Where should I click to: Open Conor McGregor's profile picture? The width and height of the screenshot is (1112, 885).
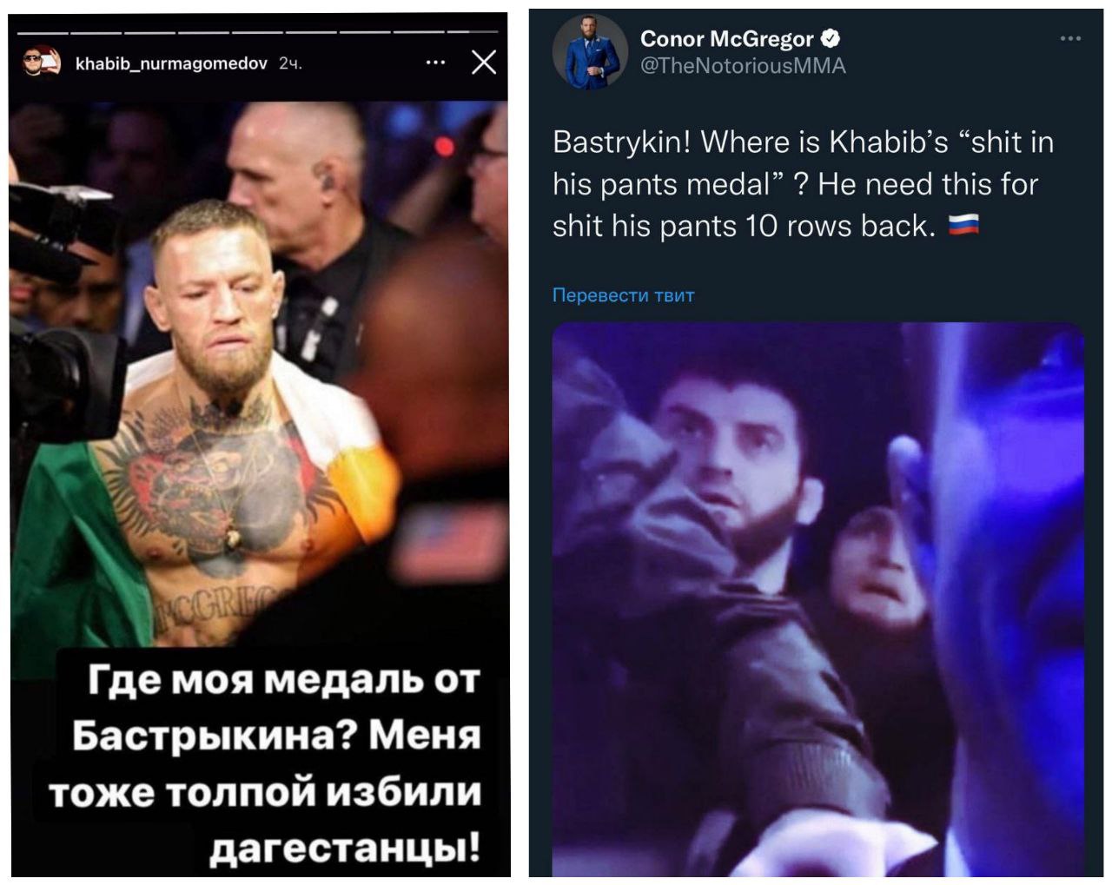[x=590, y=51]
